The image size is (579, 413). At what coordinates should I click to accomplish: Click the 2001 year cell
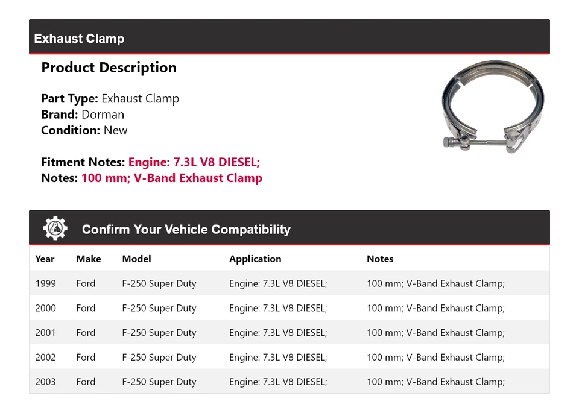tap(45, 332)
